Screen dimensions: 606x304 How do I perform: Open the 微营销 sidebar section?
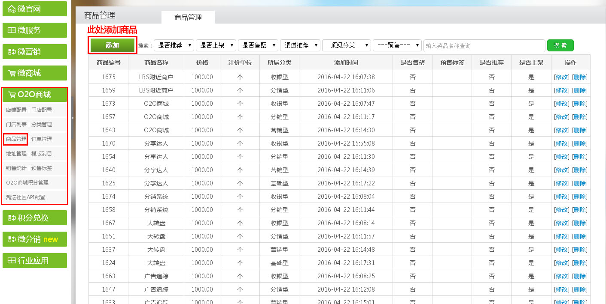click(x=35, y=52)
